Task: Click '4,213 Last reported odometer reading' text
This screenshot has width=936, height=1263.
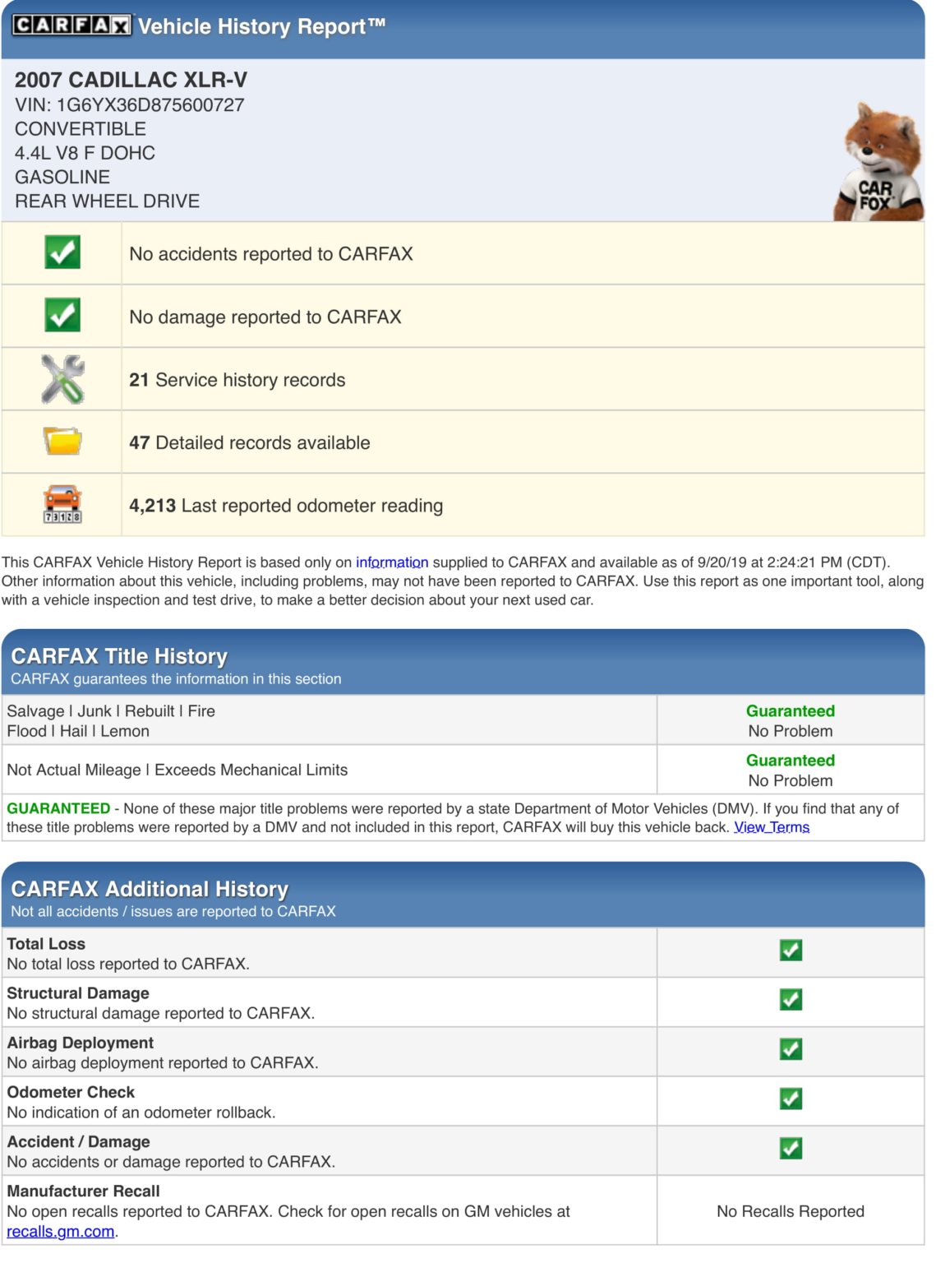Action: (x=286, y=506)
